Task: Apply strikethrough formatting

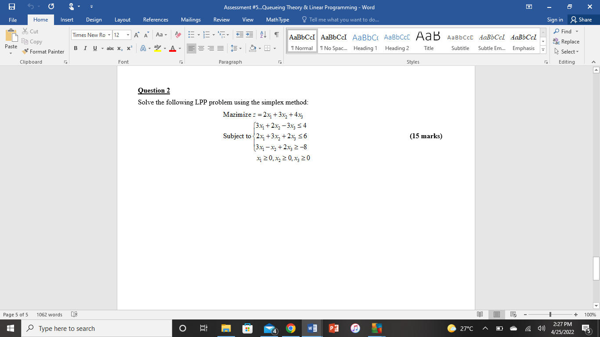Action: pyautogui.click(x=110, y=48)
